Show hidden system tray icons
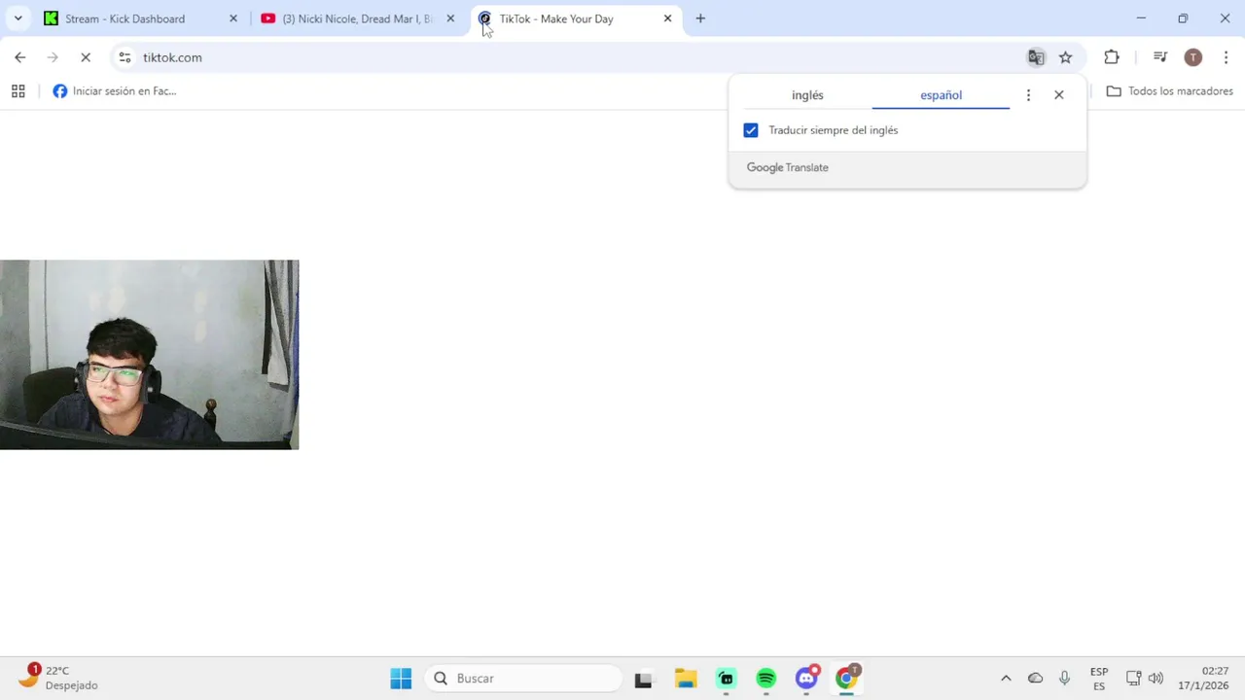The width and height of the screenshot is (1245, 700). [x=1006, y=678]
